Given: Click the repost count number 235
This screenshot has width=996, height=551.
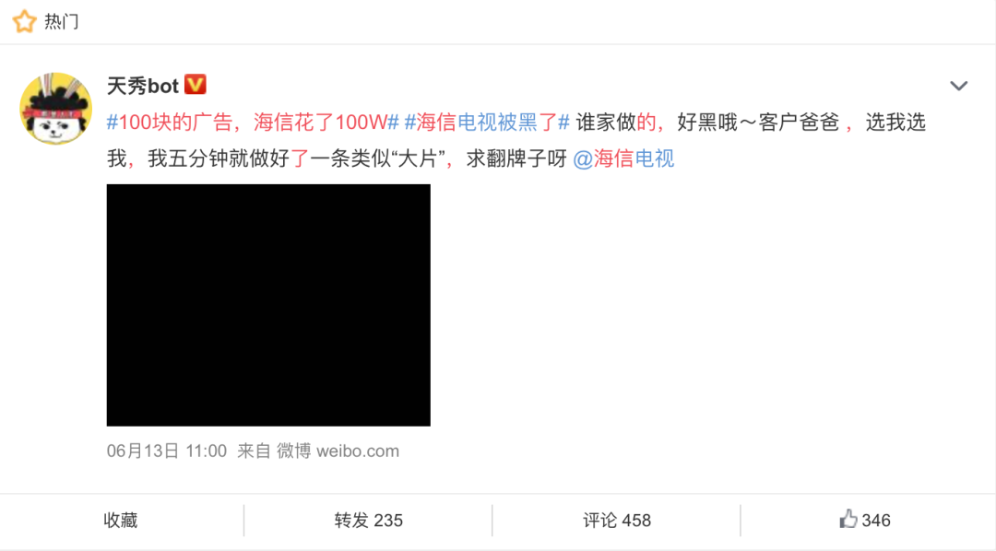Looking at the screenshot, I should click(x=388, y=521).
